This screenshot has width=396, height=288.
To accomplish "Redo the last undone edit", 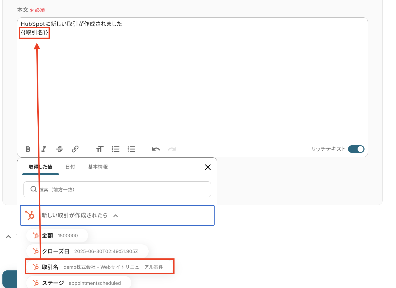I will [x=172, y=149].
